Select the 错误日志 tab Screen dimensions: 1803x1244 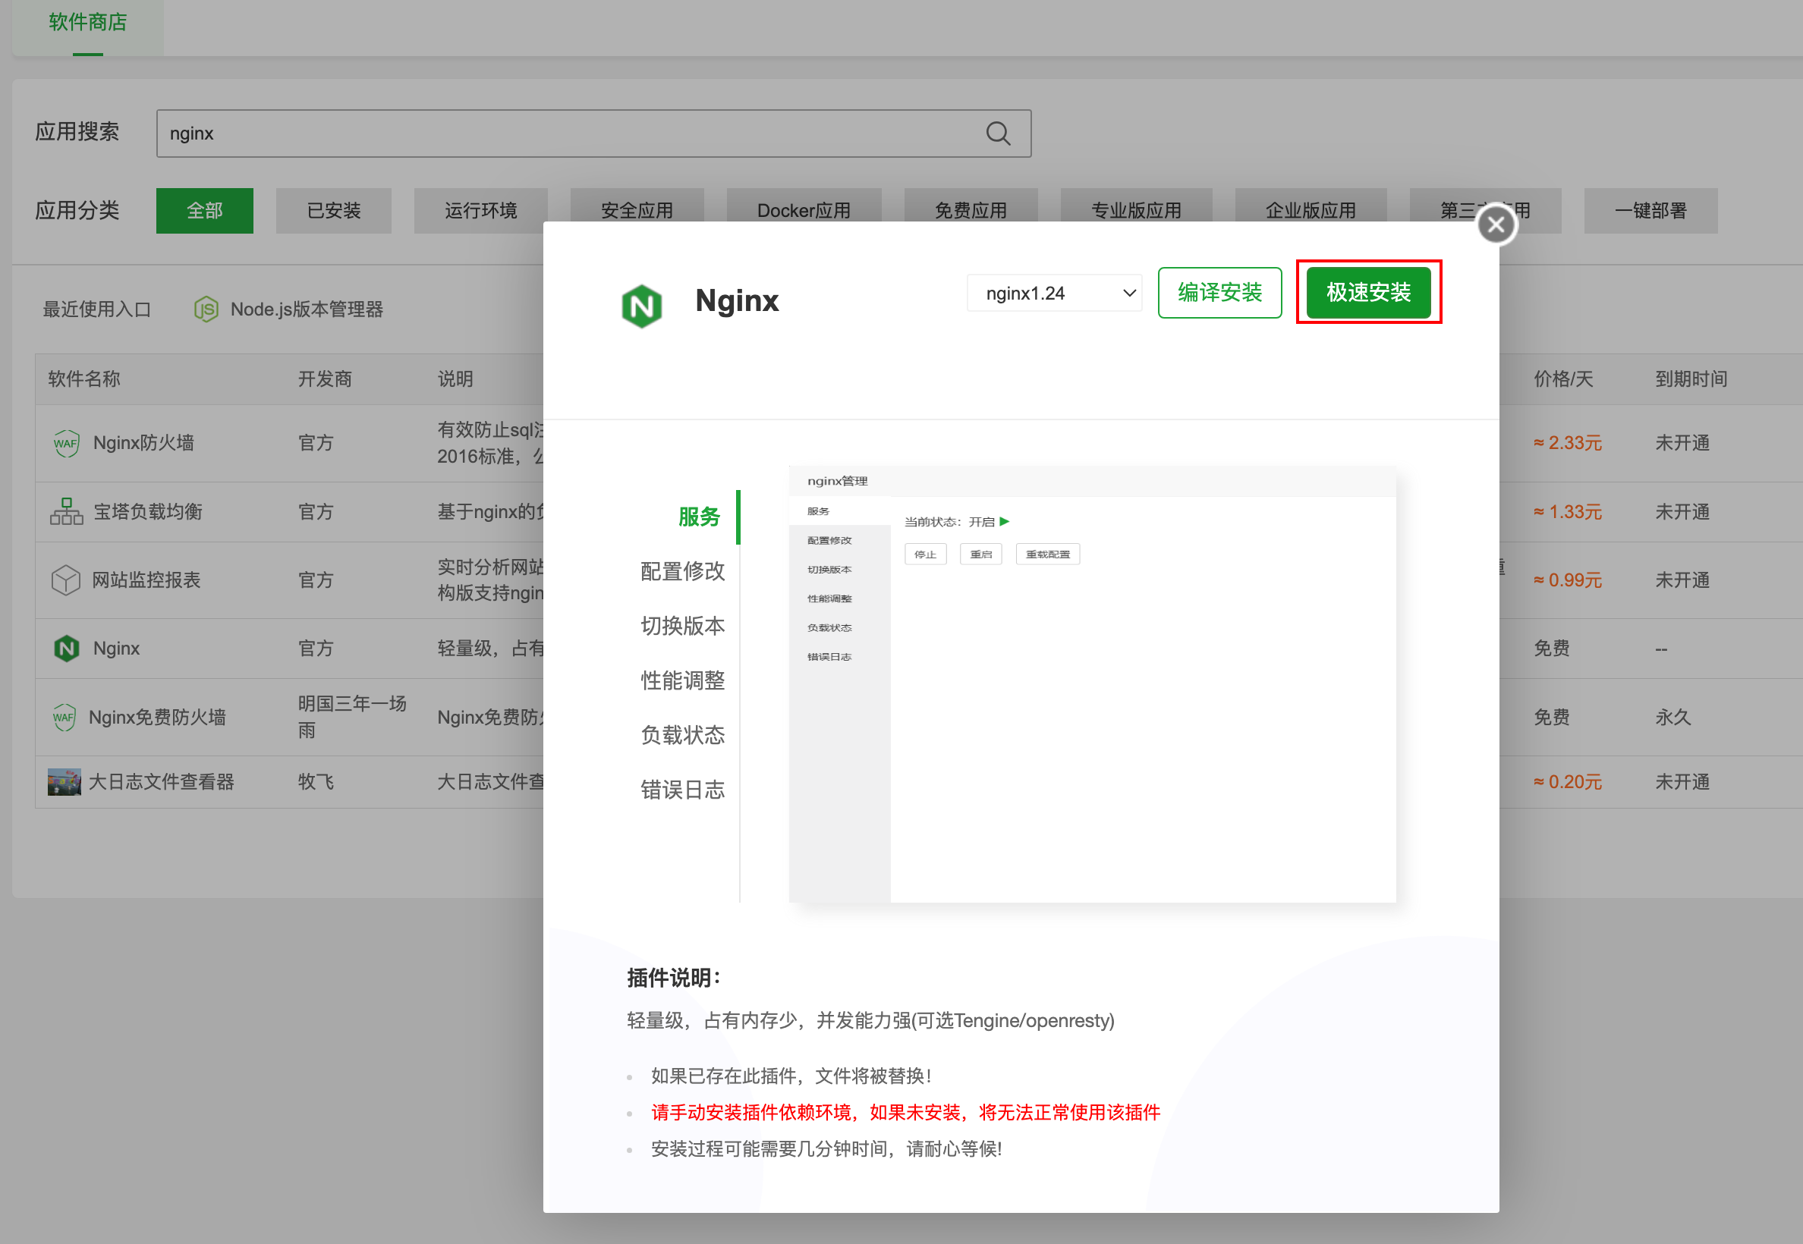click(682, 790)
